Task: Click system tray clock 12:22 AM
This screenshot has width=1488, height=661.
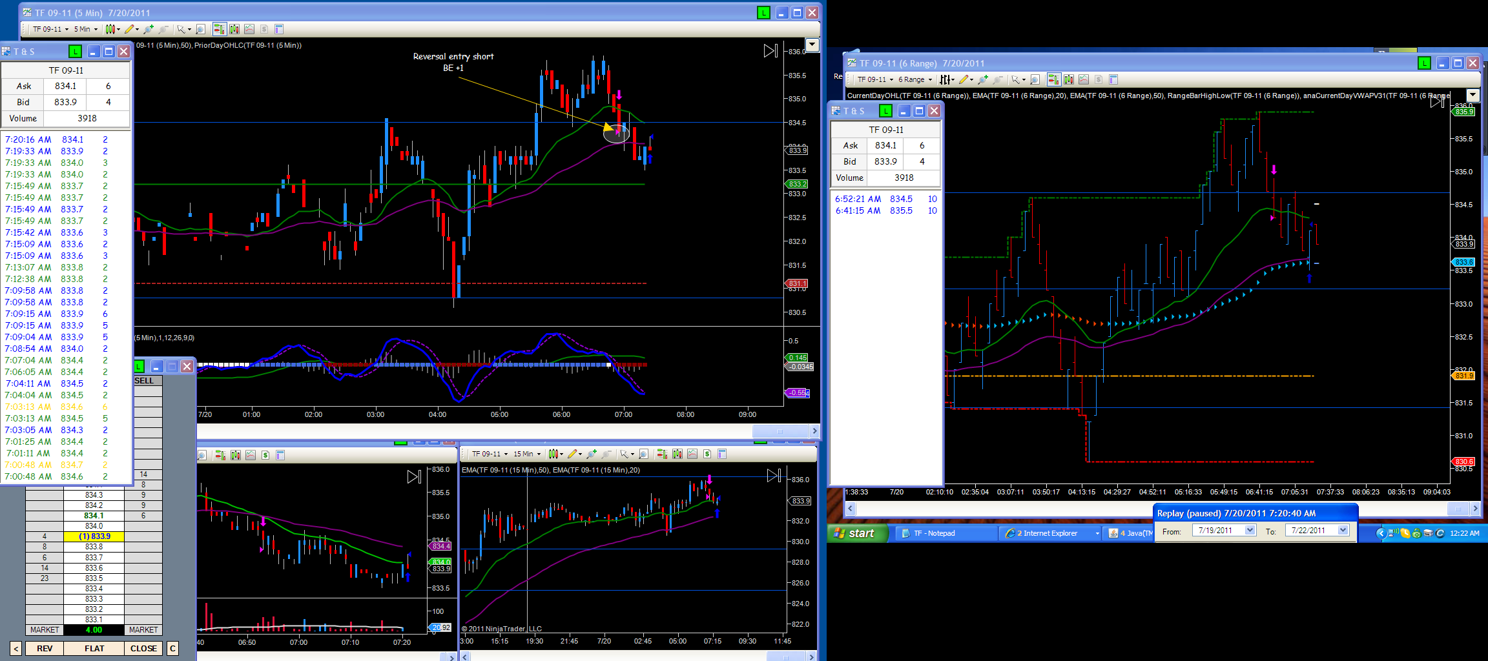Action: coord(1464,533)
